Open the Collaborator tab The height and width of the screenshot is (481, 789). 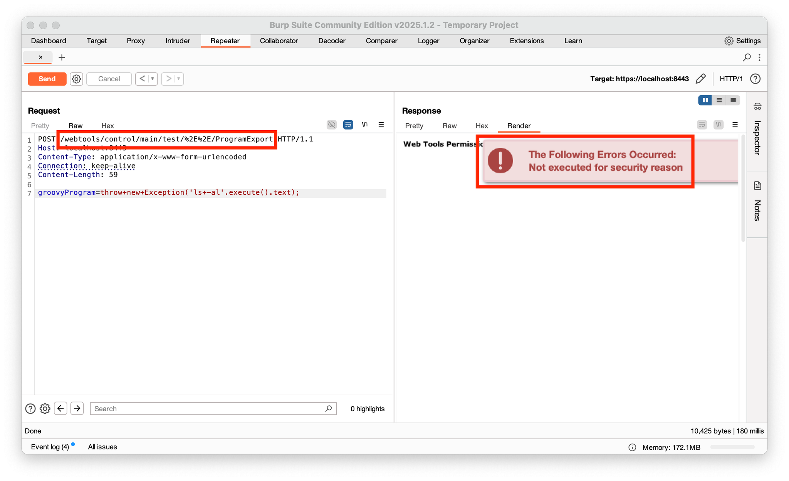pyautogui.click(x=279, y=41)
